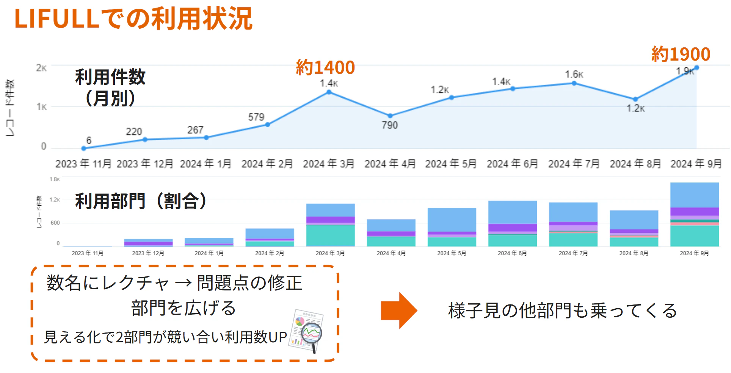731x373 pixels.
Task: Click the LIFULLでの利用状況 slide title
Action: tap(133, 19)
